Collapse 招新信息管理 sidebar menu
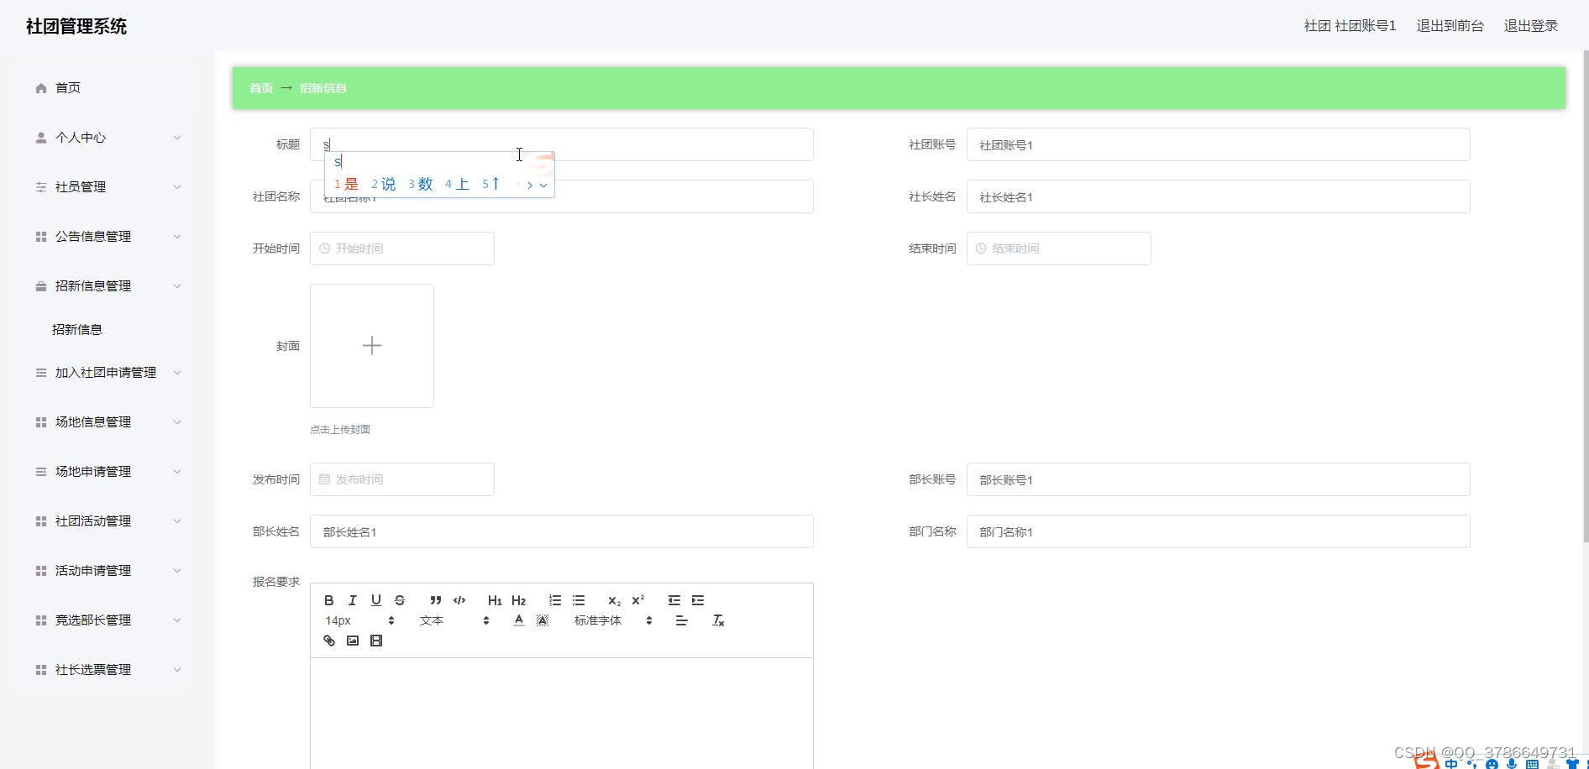This screenshot has height=769, width=1589. (x=108, y=285)
